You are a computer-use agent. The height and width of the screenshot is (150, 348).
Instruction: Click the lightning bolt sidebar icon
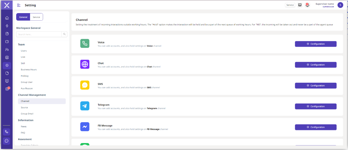7,26
